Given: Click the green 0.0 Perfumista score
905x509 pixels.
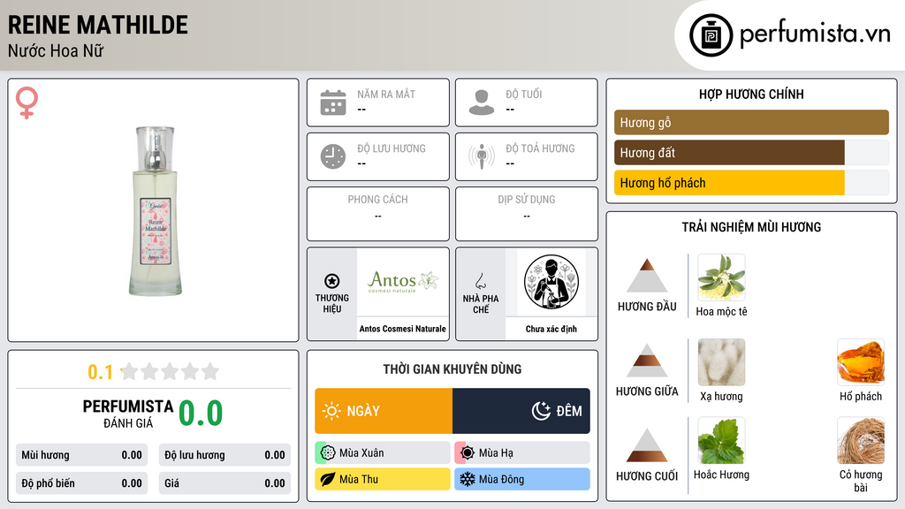Looking at the screenshot, I should coord(201,414).
